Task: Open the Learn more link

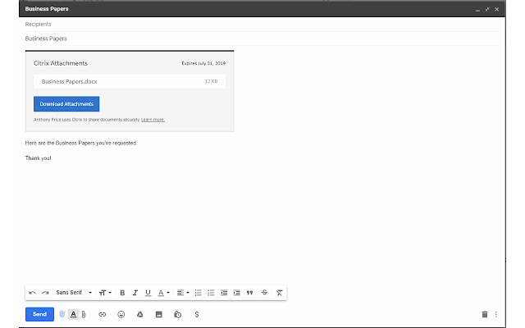Action: pyautogui.click(x=153, y=120)
